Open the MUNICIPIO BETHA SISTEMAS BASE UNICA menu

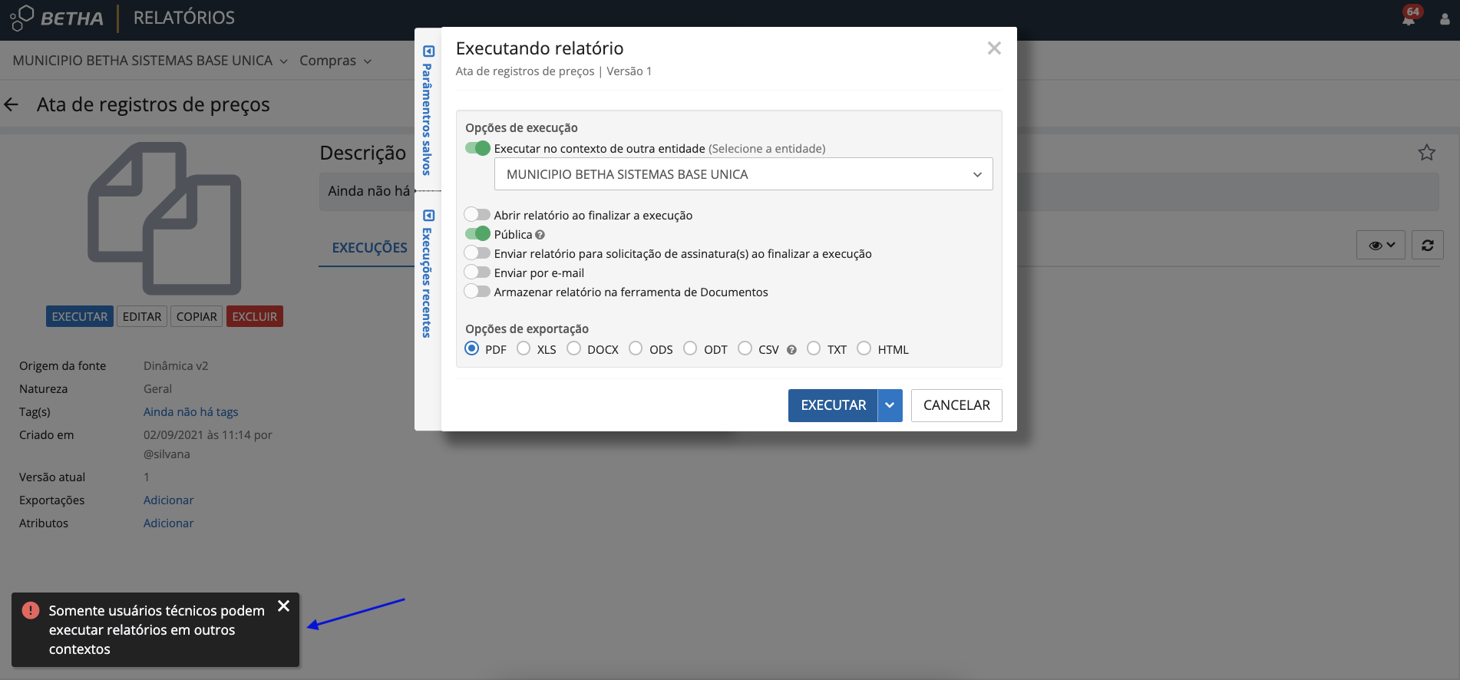[150, 61]
